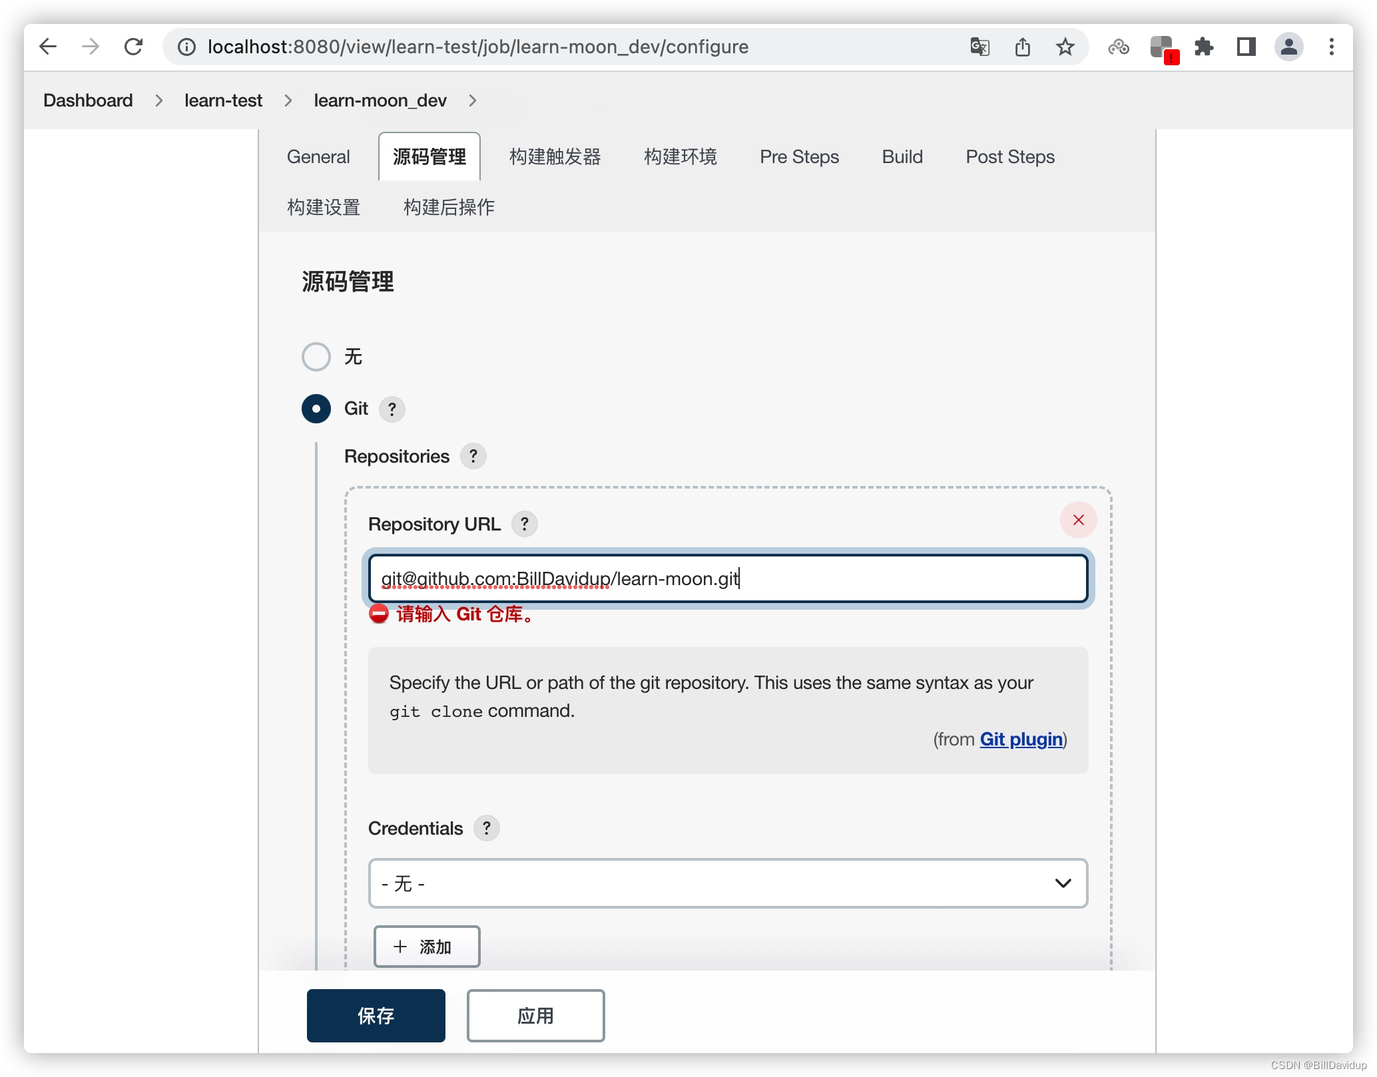Open the Git plugin link
This screenshot has width=1377, height=1077.
(1021, 740)
